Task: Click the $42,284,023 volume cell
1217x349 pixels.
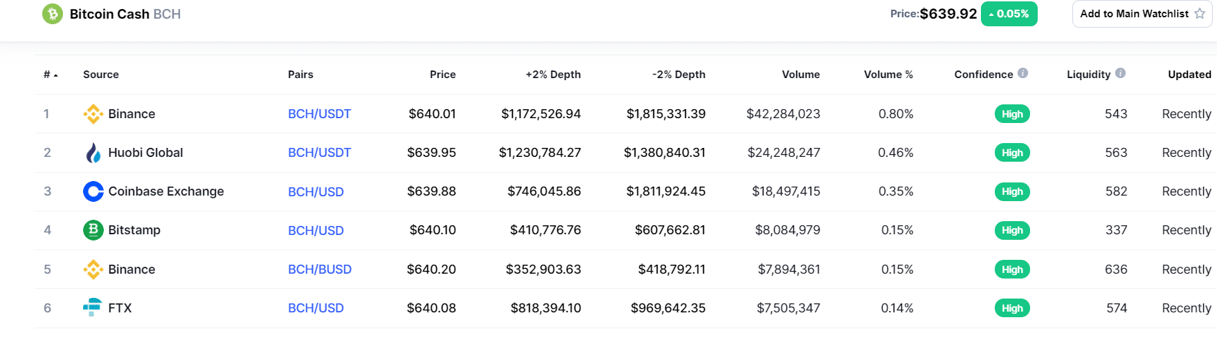Action: point(783,114)
